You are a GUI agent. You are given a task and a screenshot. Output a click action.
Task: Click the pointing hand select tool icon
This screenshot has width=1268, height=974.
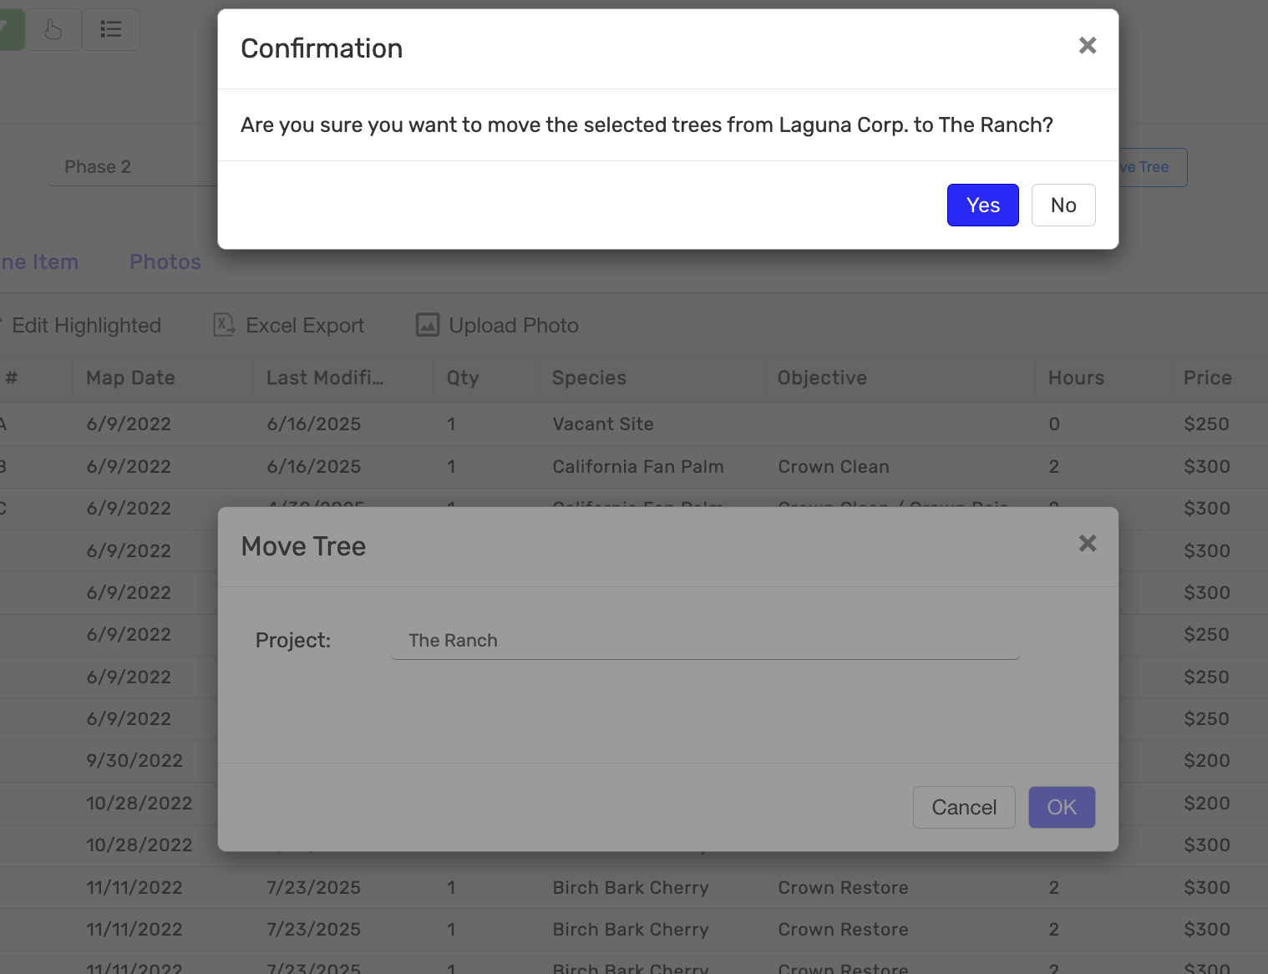point(53,30)
